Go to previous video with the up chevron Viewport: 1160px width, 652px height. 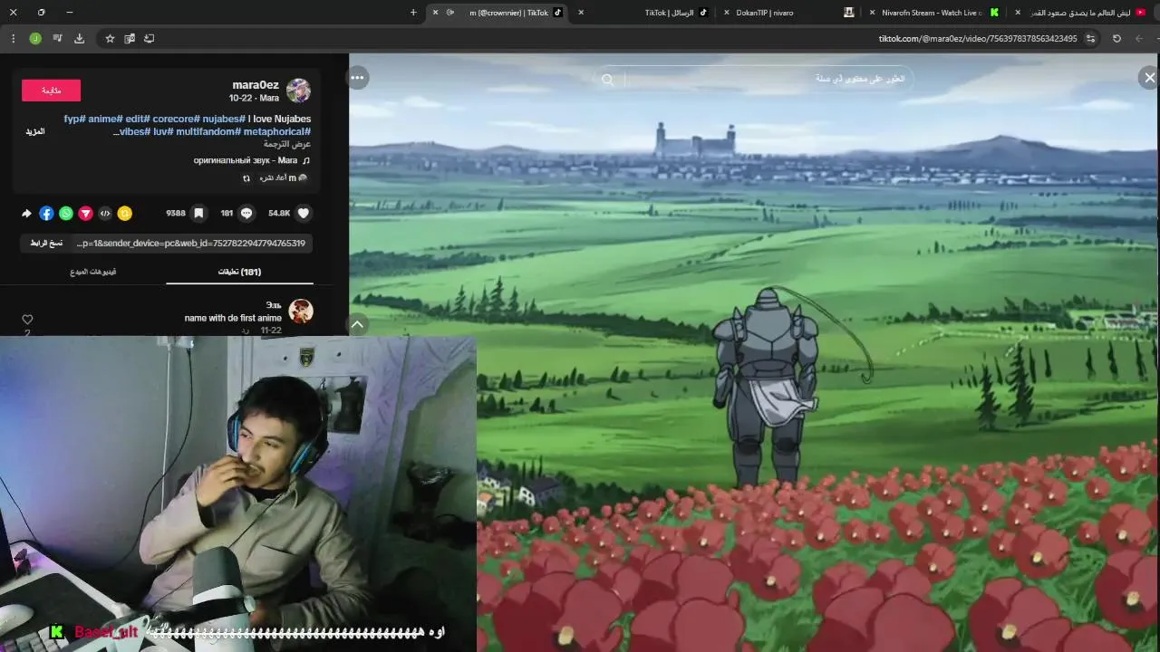coord(358,324)
